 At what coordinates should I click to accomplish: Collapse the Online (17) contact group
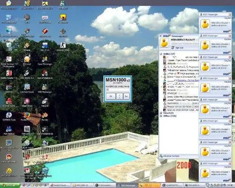pyautogui.click(x=161, y=54)
